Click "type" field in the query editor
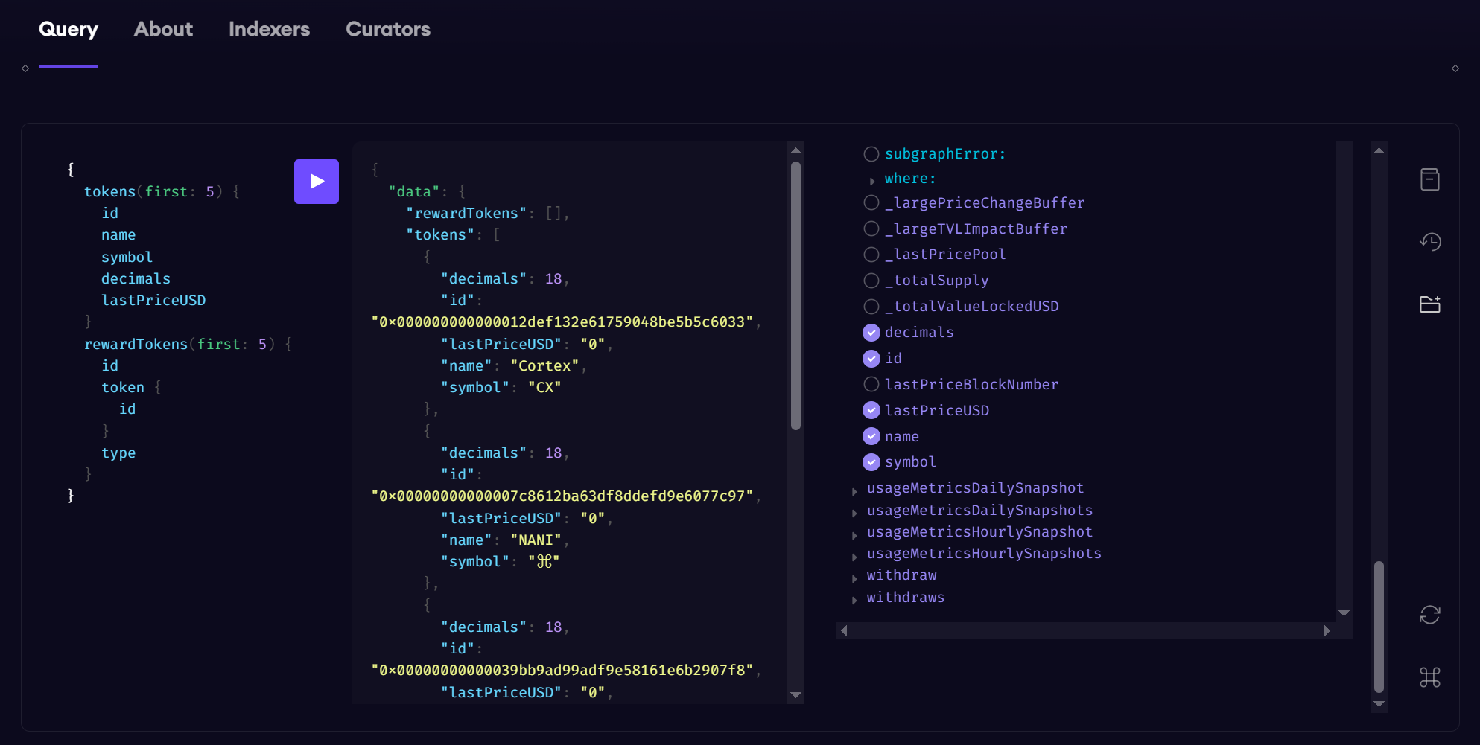The image size is (1480, 745). [118, 453]
